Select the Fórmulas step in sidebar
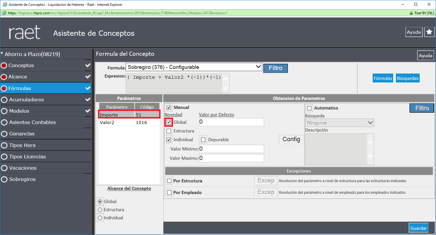The width and height of the screenshot is (436, 235). point(46,88)
